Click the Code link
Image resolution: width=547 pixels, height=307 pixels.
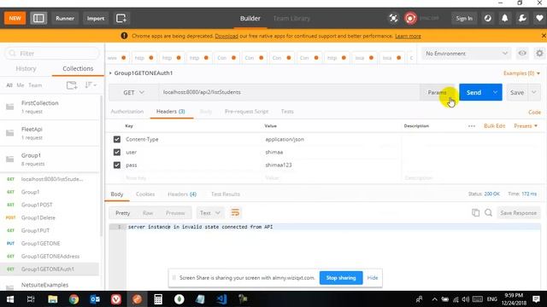(x=534, y=112)
